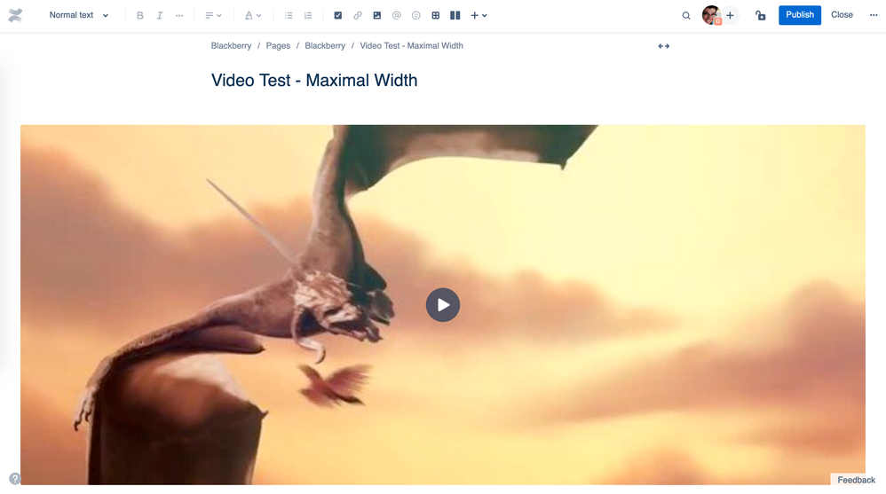Screen dimensions: 886x494
Task: Click the Publish button
Action: point(800,15)
